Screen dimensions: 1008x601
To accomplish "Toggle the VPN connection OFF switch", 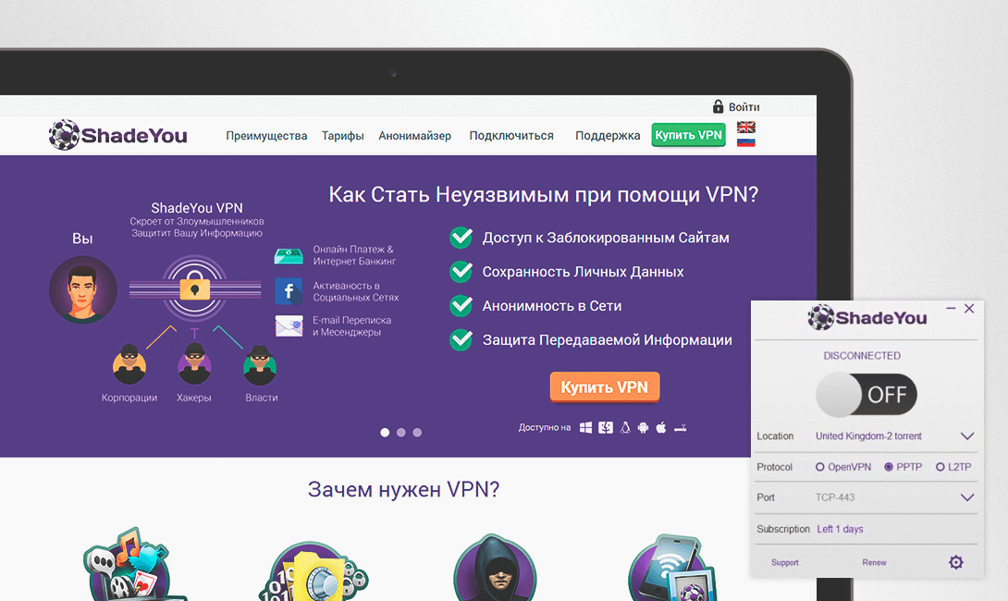I will pos(867,394).
